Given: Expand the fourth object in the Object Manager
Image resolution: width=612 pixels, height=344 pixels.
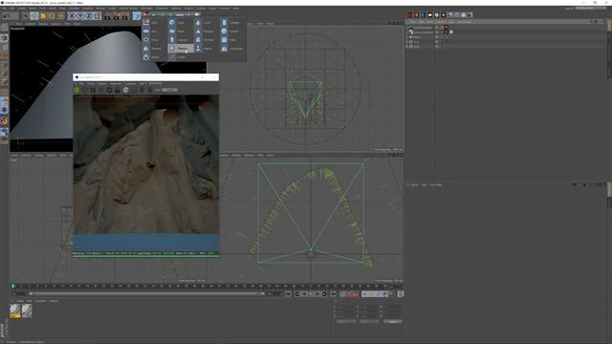Looking at the screenshot, I should click(x=406, y=42).
